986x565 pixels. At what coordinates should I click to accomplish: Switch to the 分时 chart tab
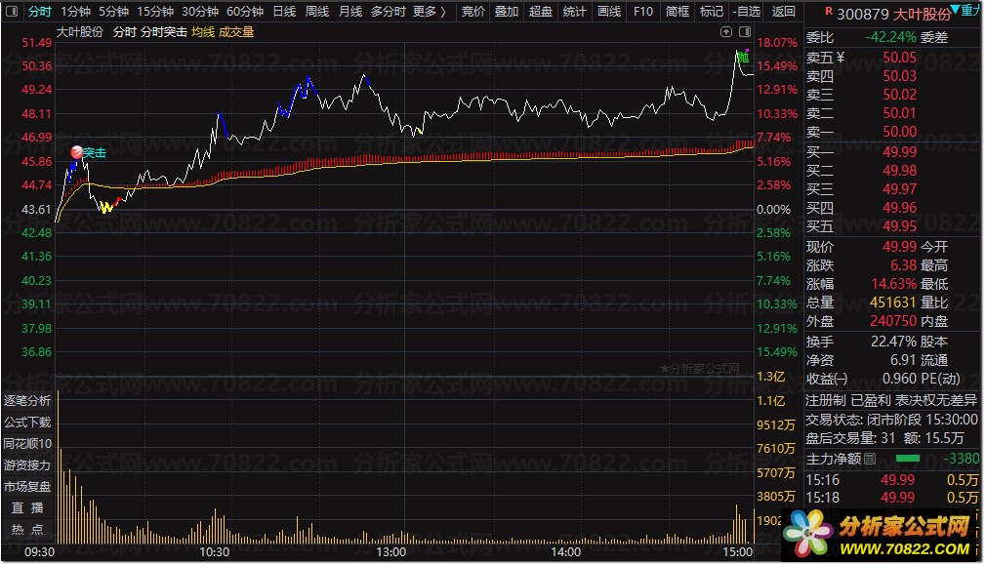point(40,12)
